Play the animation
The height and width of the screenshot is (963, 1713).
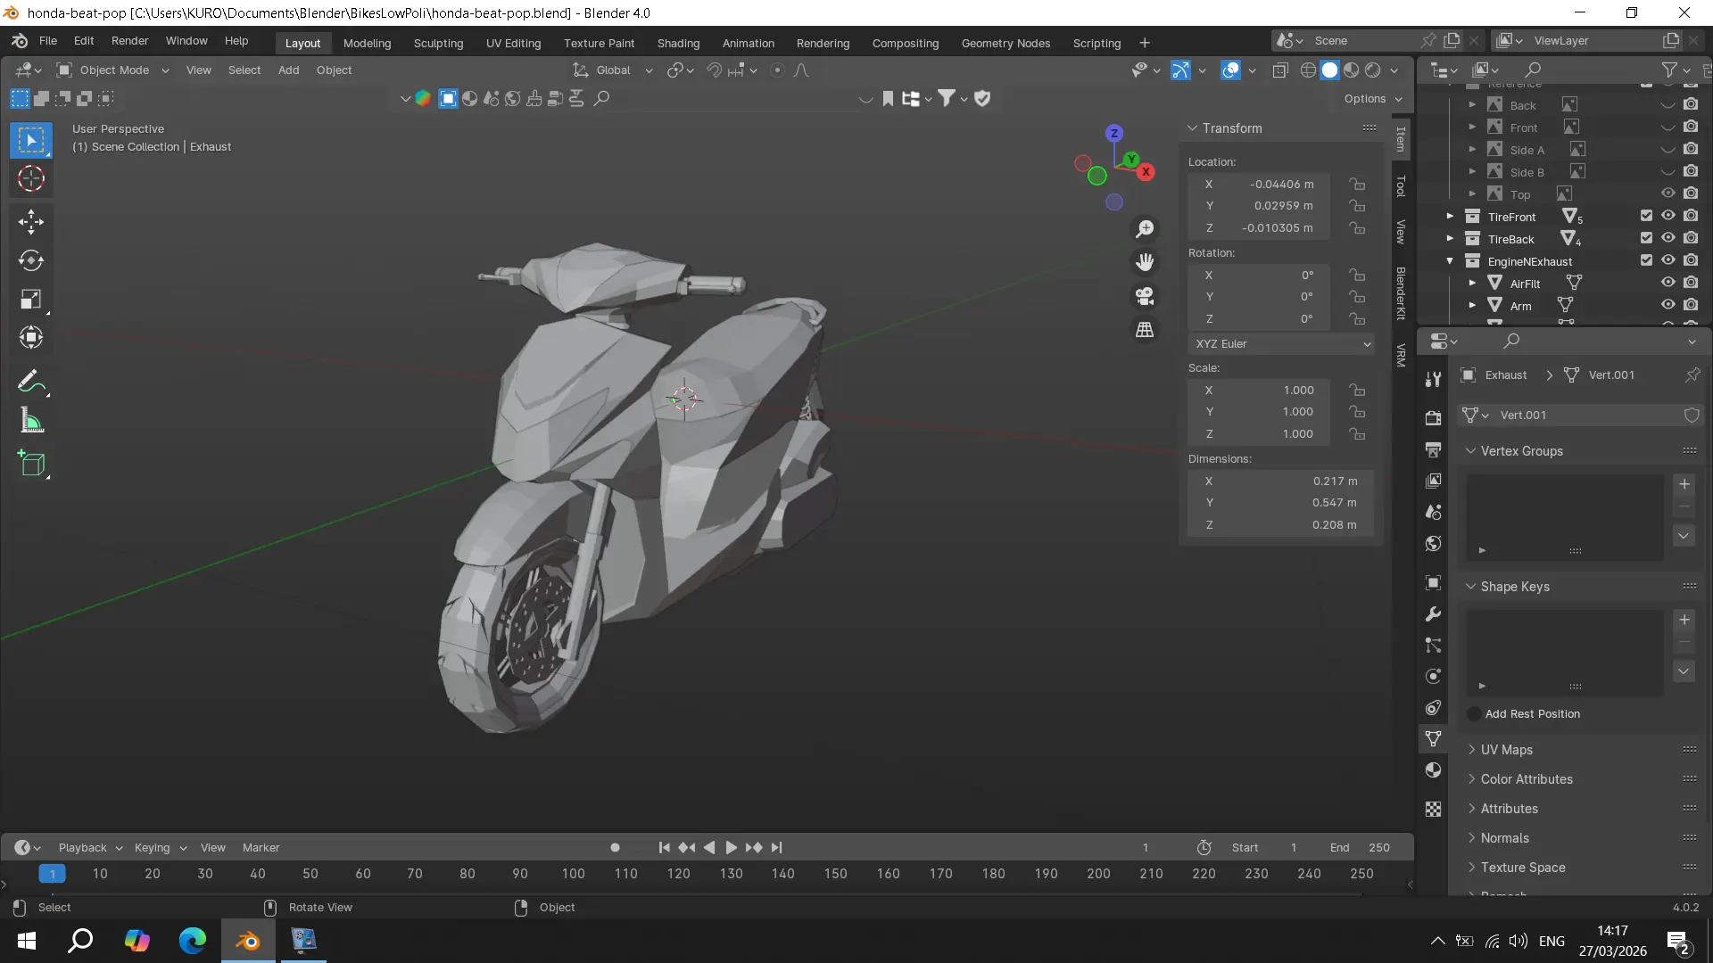(732, 848)
